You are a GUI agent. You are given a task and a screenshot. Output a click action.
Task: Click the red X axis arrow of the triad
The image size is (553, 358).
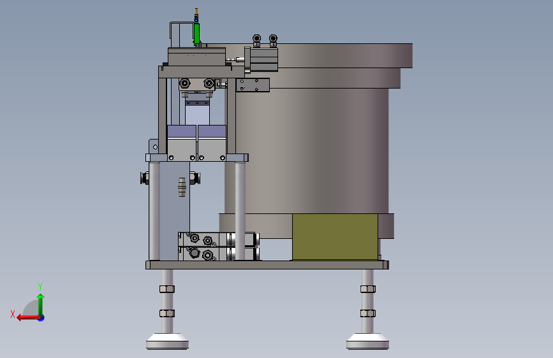click(27, 318)
